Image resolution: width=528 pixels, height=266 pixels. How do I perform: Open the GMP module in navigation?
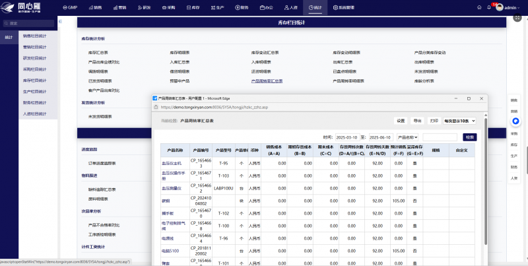69,8
